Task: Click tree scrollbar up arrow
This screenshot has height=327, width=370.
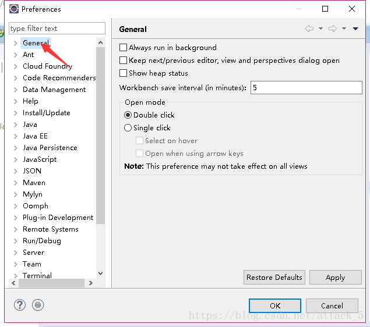Action: click(101, 42)
